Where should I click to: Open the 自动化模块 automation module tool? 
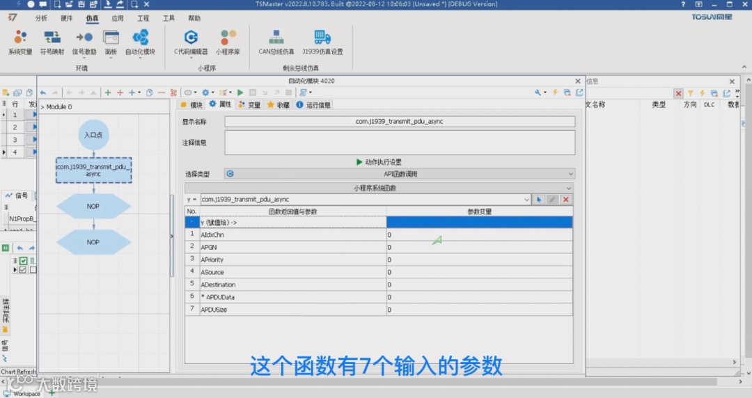coord(140,42)
